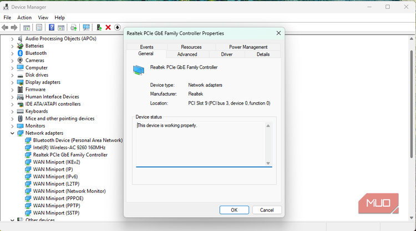Select WAN Miniport (L2TP)

point(56,184)
